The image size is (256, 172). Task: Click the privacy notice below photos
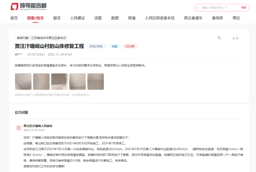(52, 95)
